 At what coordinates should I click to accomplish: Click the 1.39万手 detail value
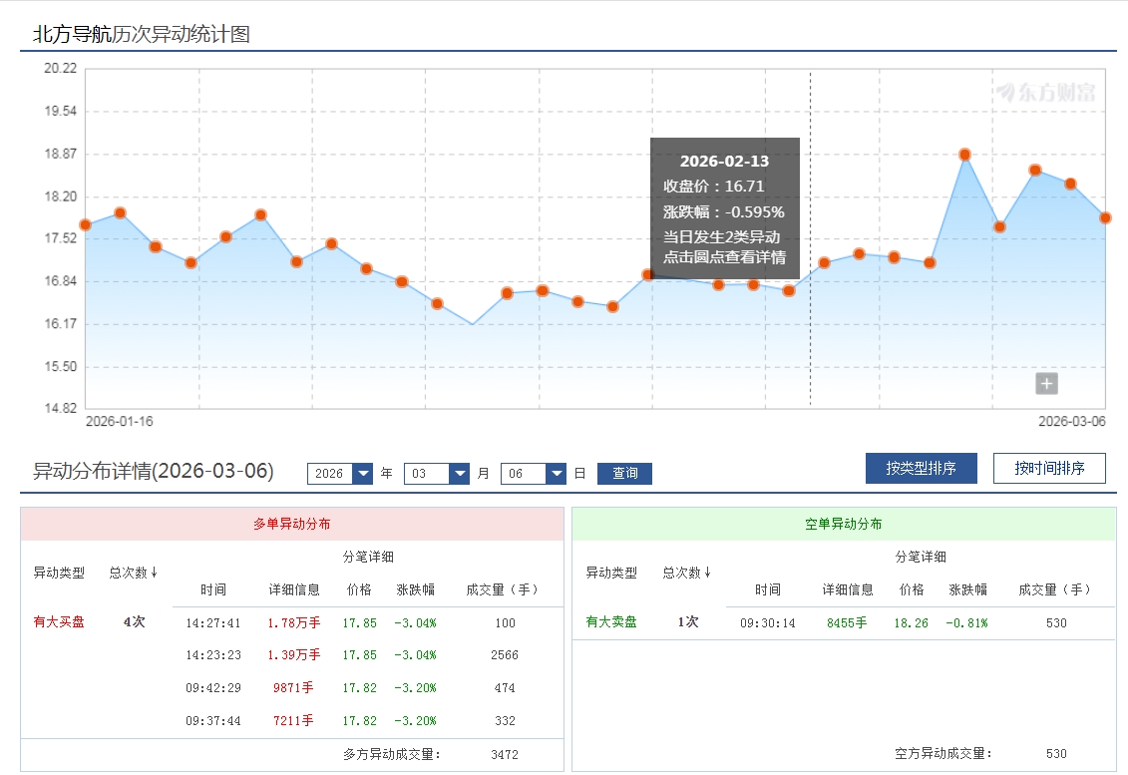[293, 655]
